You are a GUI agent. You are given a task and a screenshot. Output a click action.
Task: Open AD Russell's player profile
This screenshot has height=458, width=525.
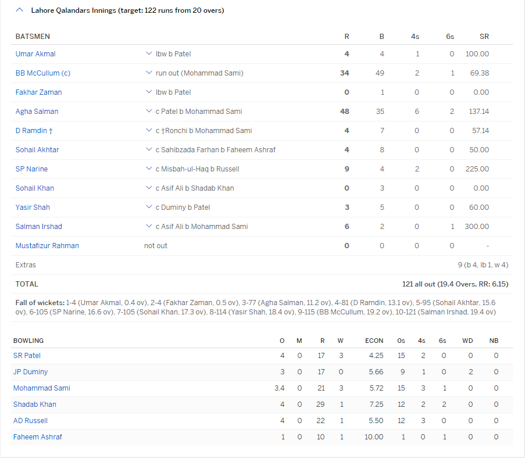click(x=30, y=420)
